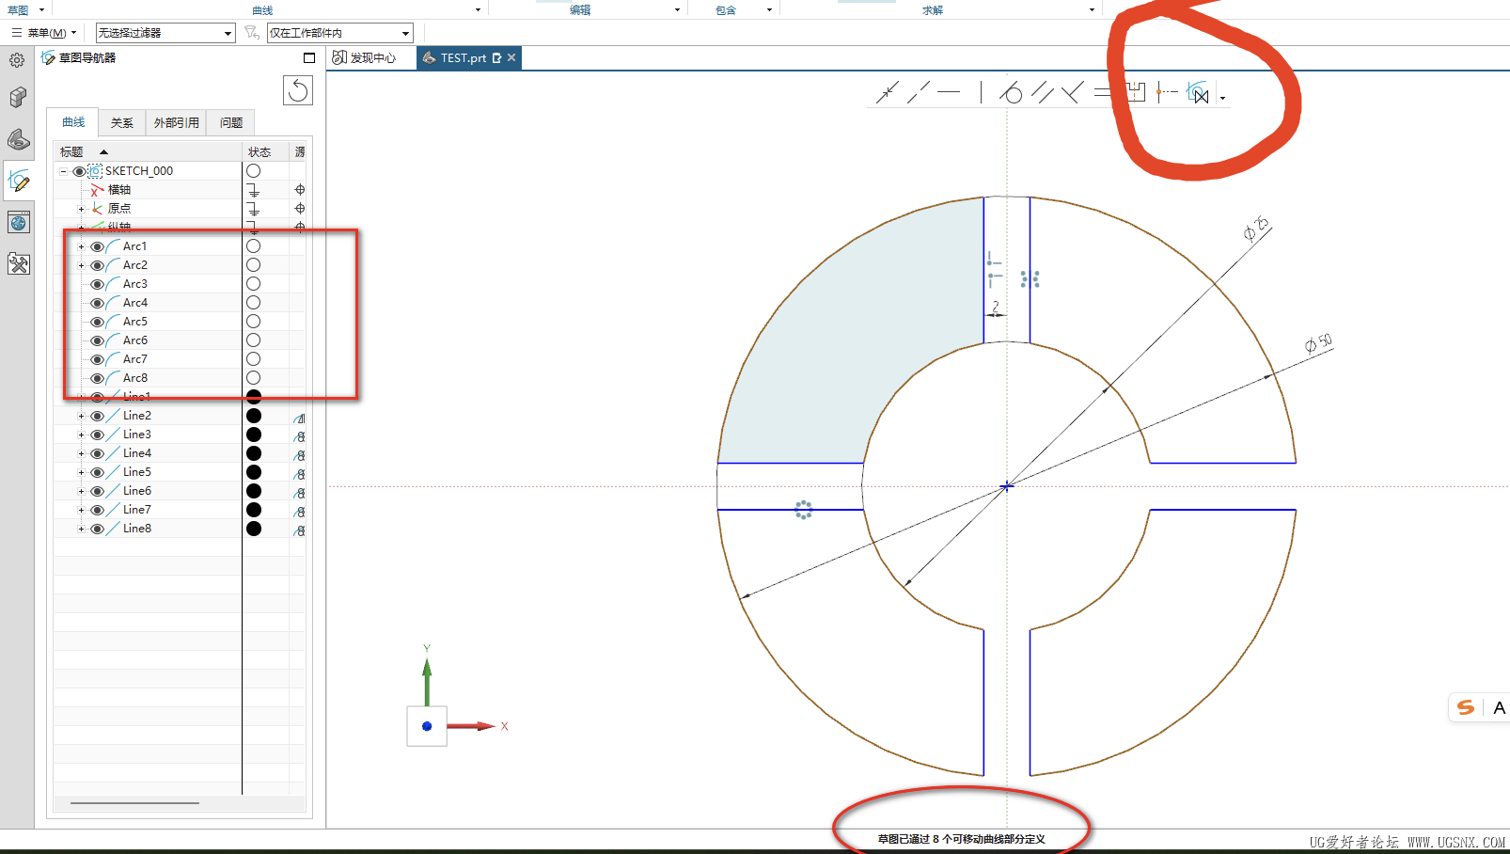Open the settings gear in the sidebar

point(17,60)
